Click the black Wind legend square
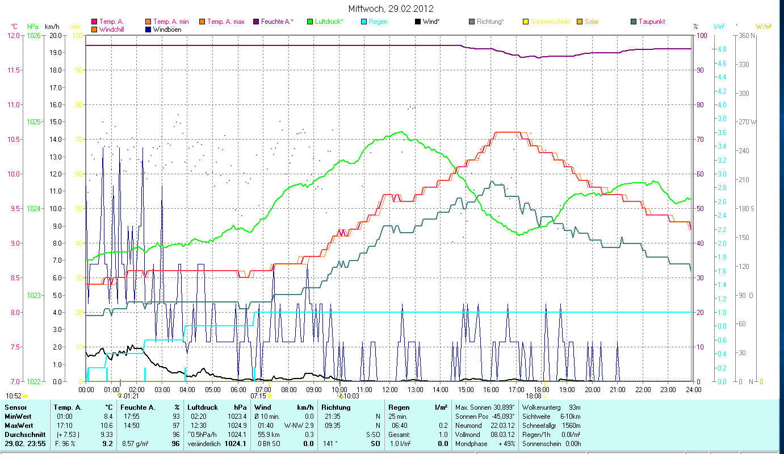This screenshot has height=454, width=784. 418,22
